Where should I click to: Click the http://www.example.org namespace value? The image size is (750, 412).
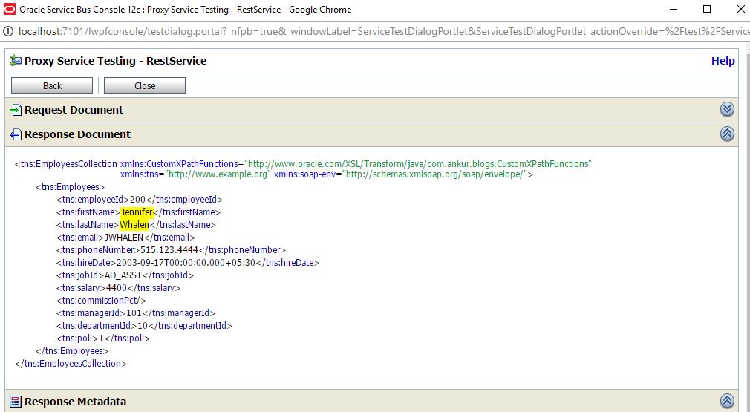coord(218,174)
